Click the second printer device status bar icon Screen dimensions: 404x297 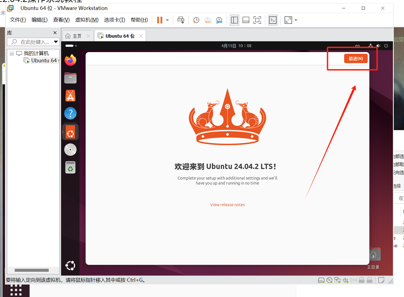pyautogui.click(x=370, y=280)
